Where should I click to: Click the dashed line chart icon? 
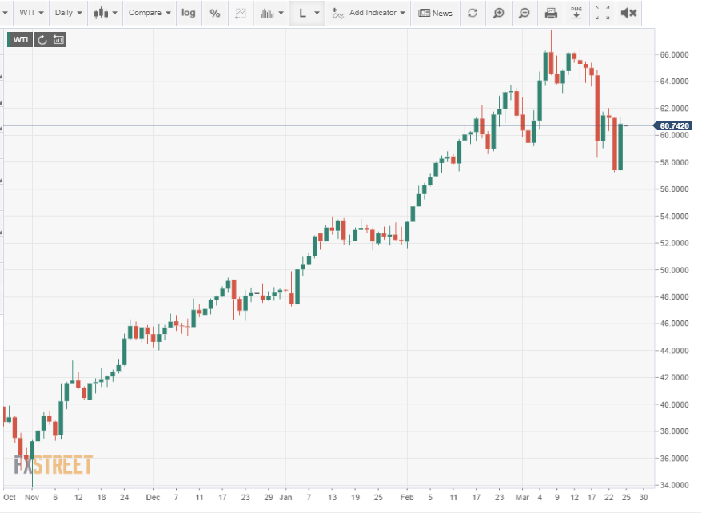[241, 13]
